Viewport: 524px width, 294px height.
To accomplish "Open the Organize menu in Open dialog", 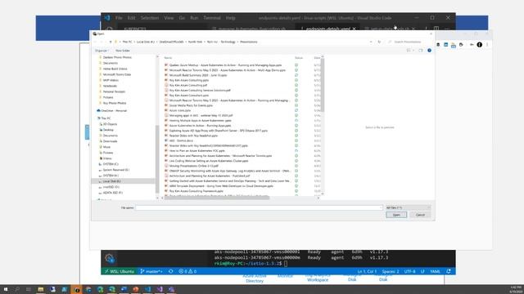I will pos(102,51).
